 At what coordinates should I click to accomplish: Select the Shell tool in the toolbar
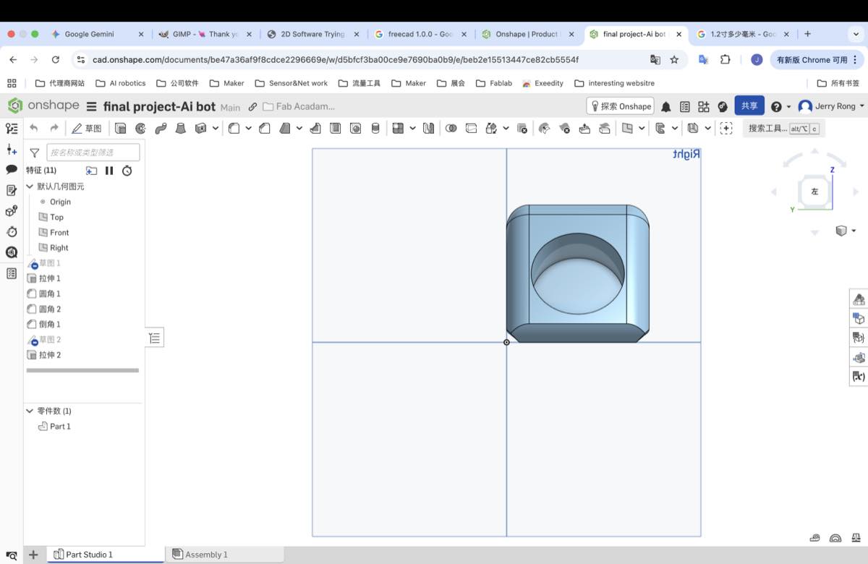point(336,128)
